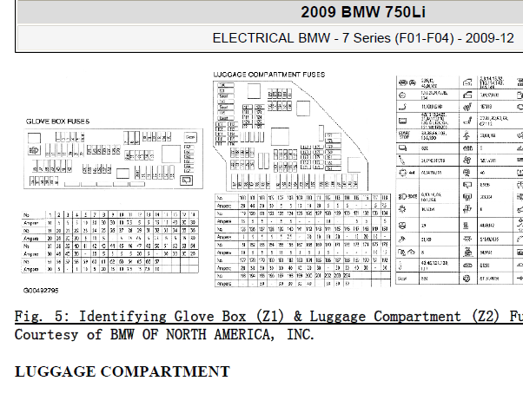Open the Fig. 5 Identifying Glove Box link
This screenshot has height=394, width=523.
click(x=268, y=317)
